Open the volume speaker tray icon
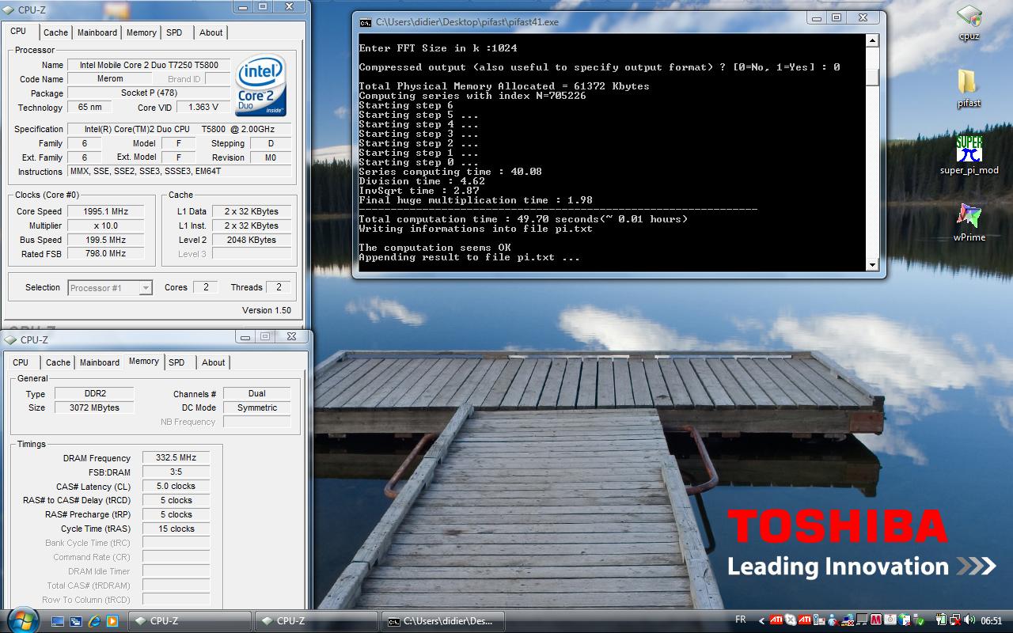 pos(969,620)
